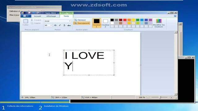Image resolution: width=198 pixels, height=111 pixels.
Task: Select the Couleur 1 button
Action: tap(97, 23)
